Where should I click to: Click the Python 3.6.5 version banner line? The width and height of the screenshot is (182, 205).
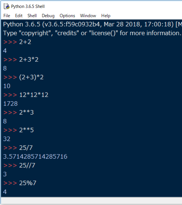tap(92, 24)
